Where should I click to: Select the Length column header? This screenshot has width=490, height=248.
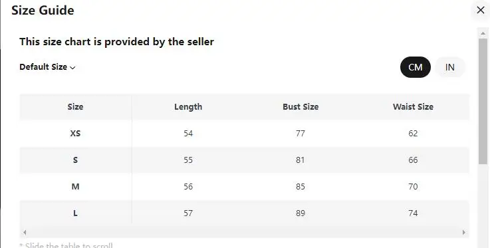188,107
